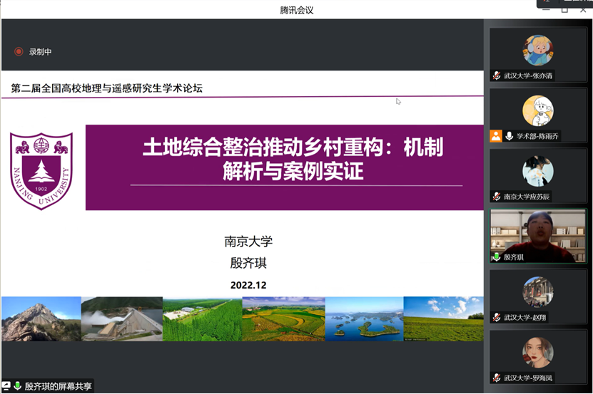The image size is (593, 394).
Task: Click muted mic icon for 武汉大学-张亦清
Action: [497, 76]
